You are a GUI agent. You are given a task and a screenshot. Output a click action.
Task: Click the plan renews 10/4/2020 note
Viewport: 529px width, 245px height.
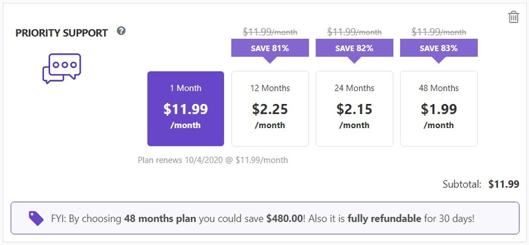(213, 160)
